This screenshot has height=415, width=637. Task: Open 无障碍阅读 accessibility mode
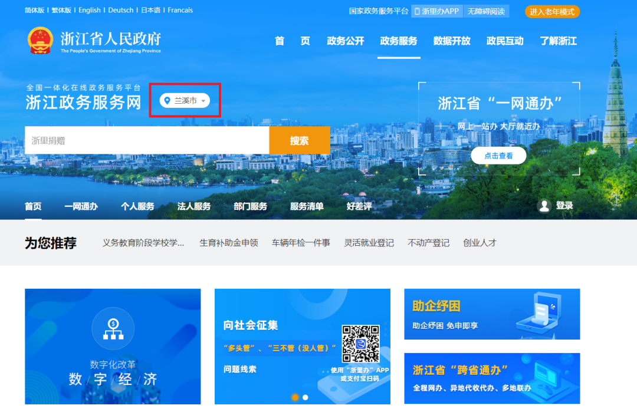coord(486,11)
